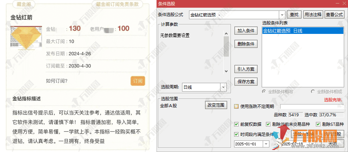
Task: Minimize the 条件选股 window
Action: tap(338, 3)
